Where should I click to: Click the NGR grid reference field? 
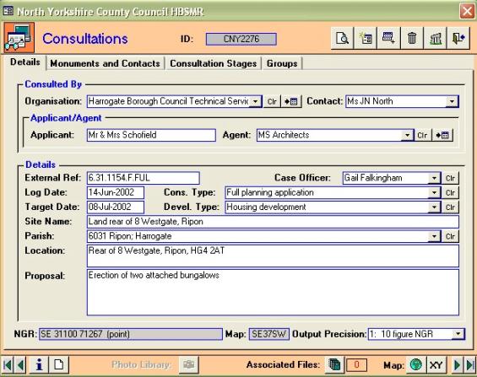coord(131,334)
